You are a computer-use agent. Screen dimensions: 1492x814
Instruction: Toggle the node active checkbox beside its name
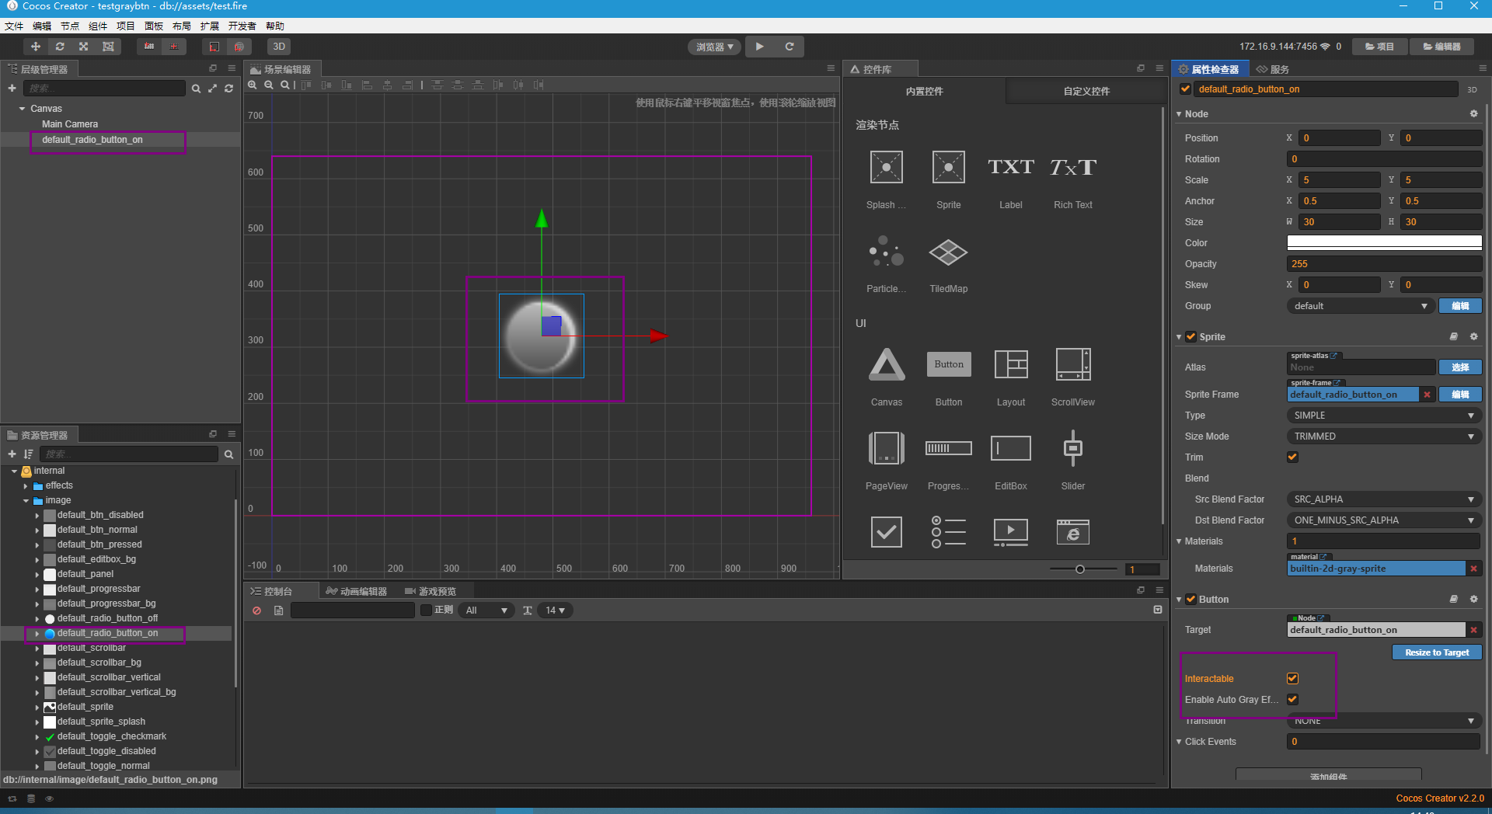tap(1185, 89)
